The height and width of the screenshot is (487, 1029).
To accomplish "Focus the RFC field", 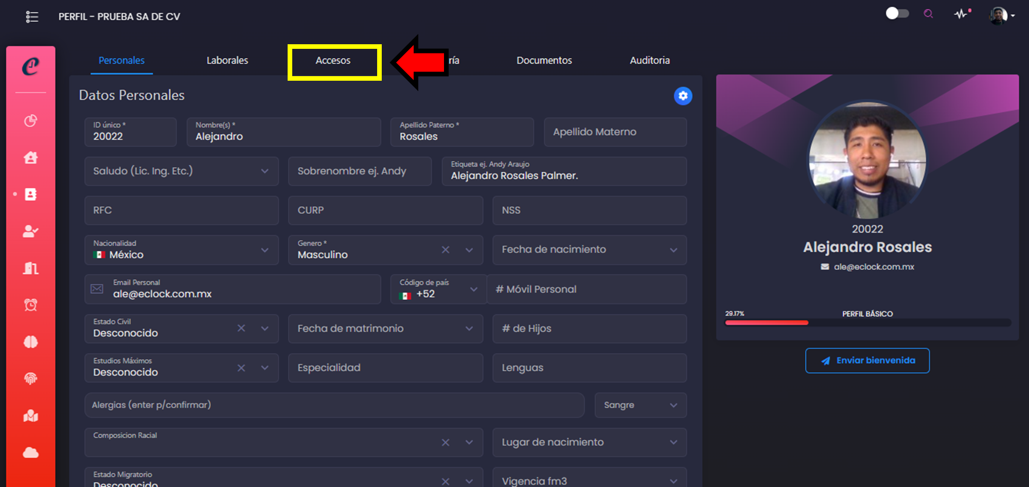I will (x=182, y=210).
